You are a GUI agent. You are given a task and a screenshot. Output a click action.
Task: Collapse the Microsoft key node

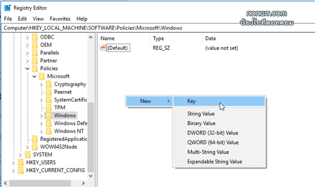[35, 76]
